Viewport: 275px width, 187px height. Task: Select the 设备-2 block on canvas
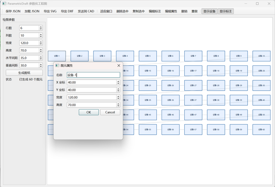point(79,56)
